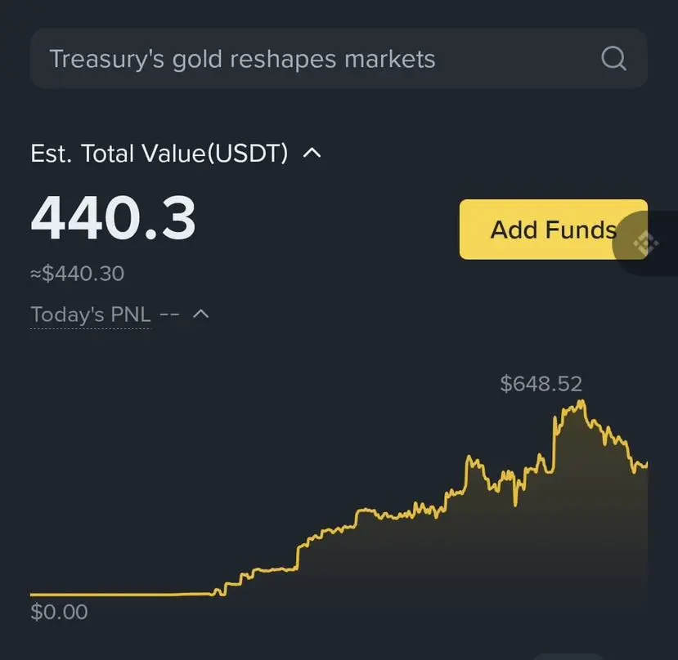This screenshot has height=660, width=678.
Task: Tap the stepped rise in the middle of the chart
Action: pyautogui.click(x=298, y=557)
